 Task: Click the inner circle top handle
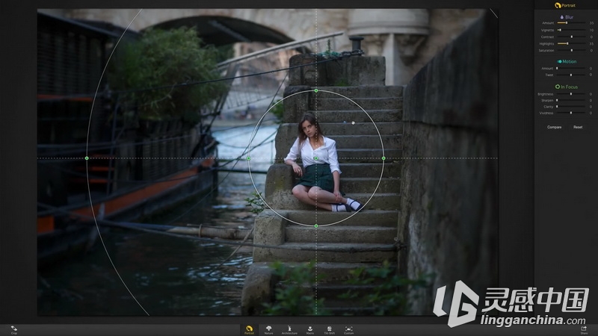pos(315,90)
